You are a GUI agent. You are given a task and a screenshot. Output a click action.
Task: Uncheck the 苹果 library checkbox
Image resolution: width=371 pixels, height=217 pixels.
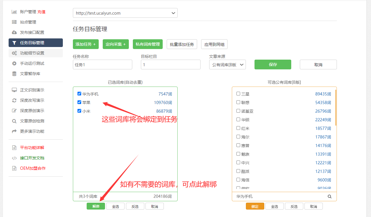[79, 102]
